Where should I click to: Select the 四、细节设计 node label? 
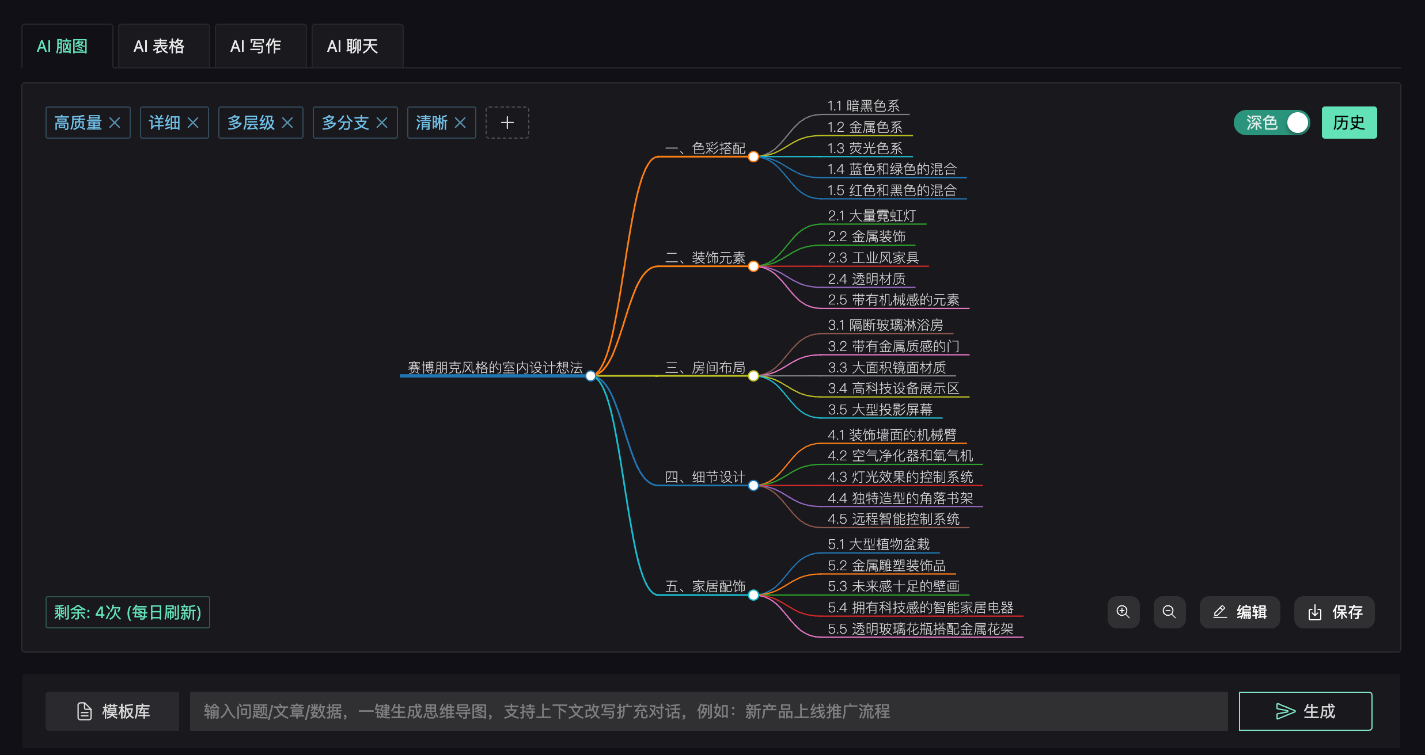click(x=705, y=477)
